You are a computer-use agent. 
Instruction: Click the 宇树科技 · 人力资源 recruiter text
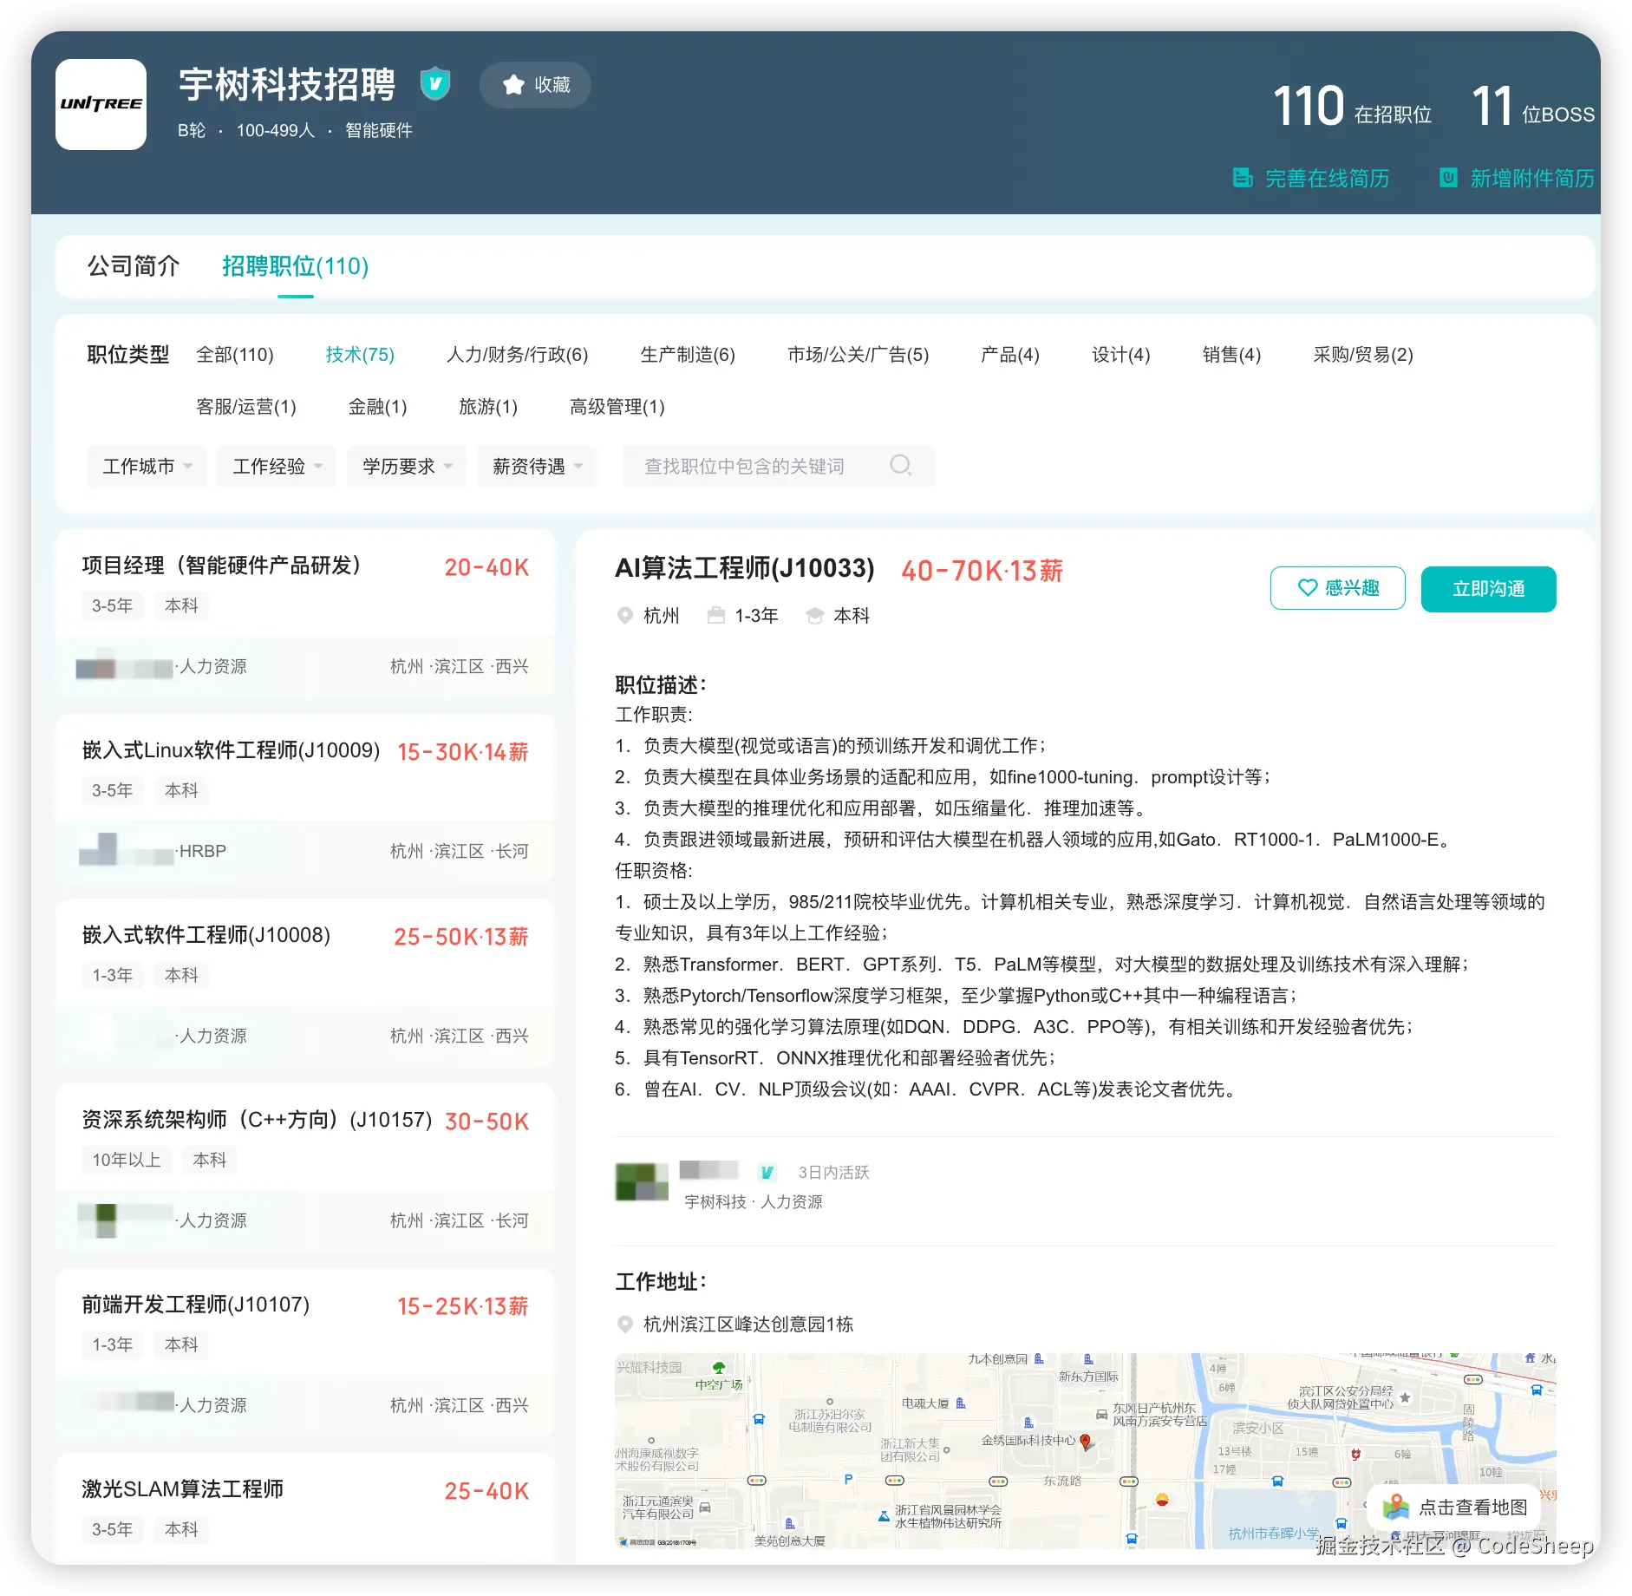(x=754, y=1202)
